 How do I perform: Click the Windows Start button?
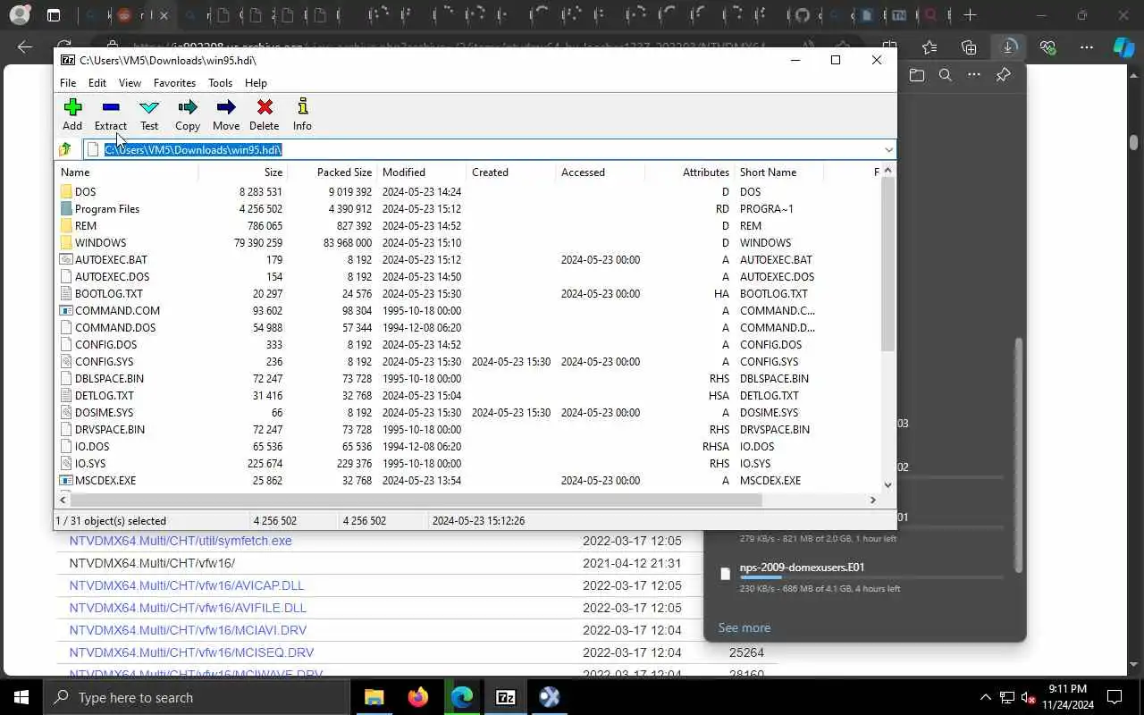point(21,697)
